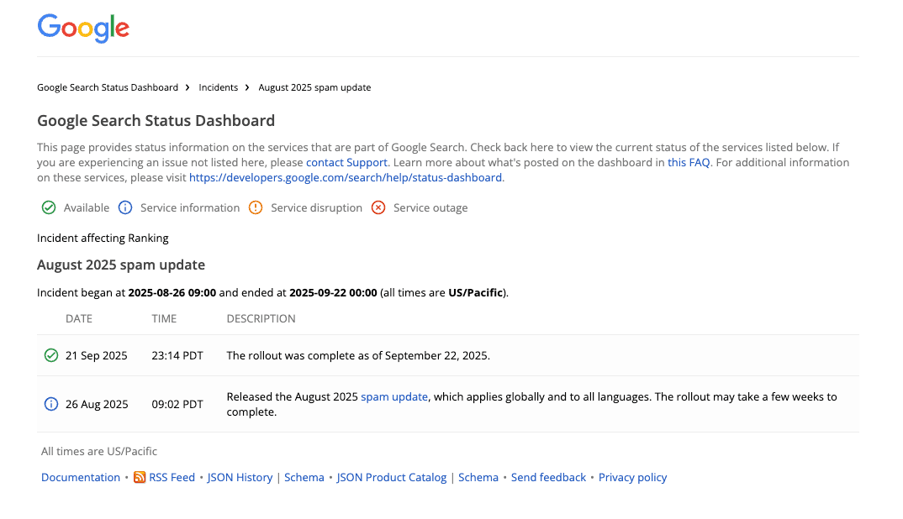Click the orange RSS feed icon
Viewport: 903px width, 519px height.
pos(140,477)
